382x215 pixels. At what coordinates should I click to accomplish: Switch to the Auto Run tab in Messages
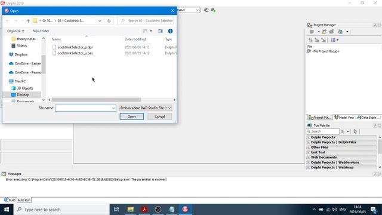24,200
